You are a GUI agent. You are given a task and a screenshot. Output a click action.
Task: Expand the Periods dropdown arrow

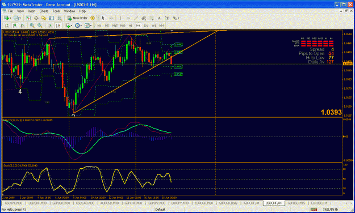[x=81, y=25]
